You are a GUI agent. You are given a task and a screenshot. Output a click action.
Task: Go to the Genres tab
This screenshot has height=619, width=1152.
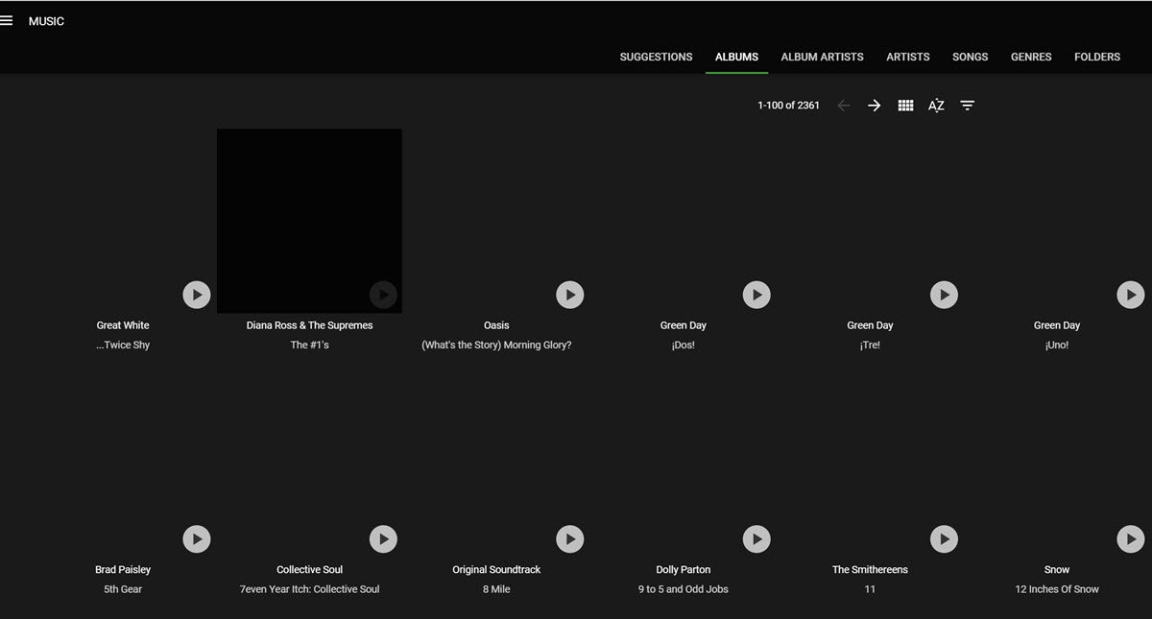point(1031,57)
